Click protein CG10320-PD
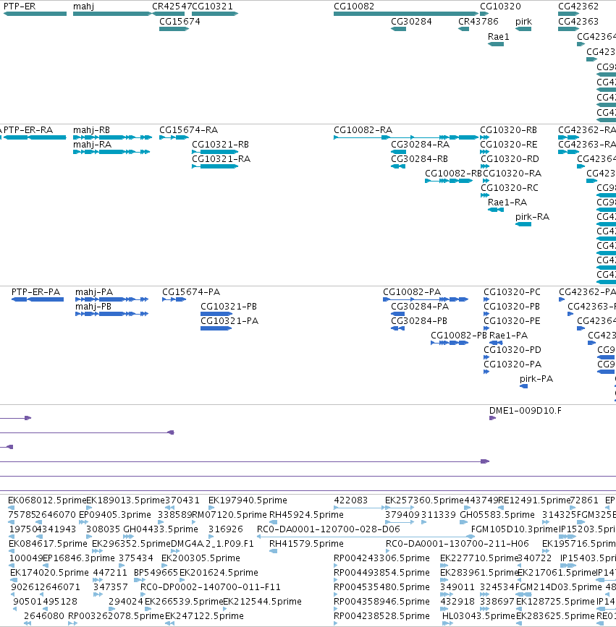Viewport: 616px width, 627px height. [512, 350]
